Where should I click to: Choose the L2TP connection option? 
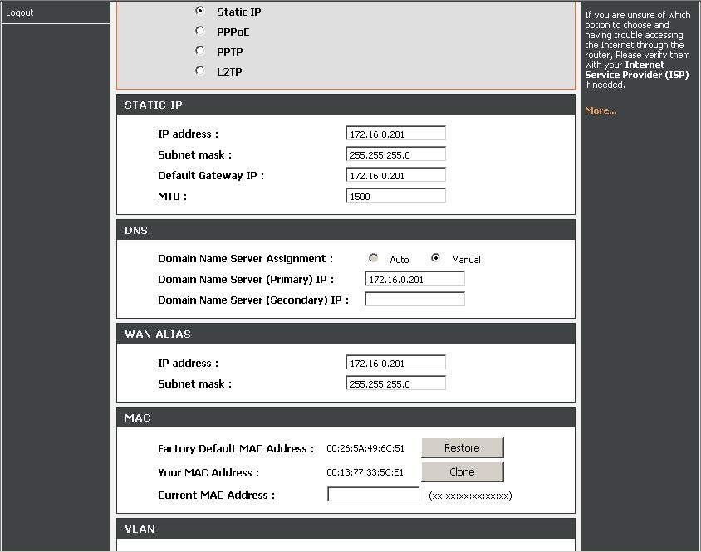pyautogui.click(x=200, y=71)
